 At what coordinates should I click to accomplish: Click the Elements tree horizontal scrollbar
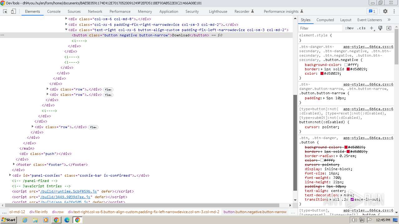[x=142, y=205]
